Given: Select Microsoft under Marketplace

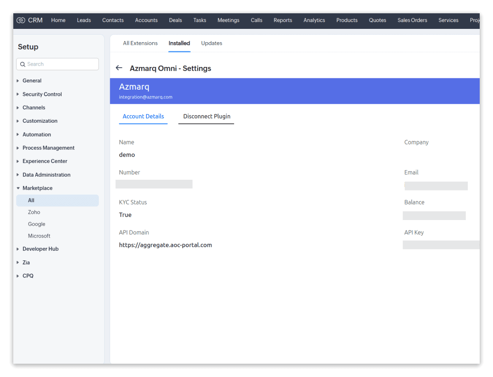Looking at the screenshot, I should [39, 236].
